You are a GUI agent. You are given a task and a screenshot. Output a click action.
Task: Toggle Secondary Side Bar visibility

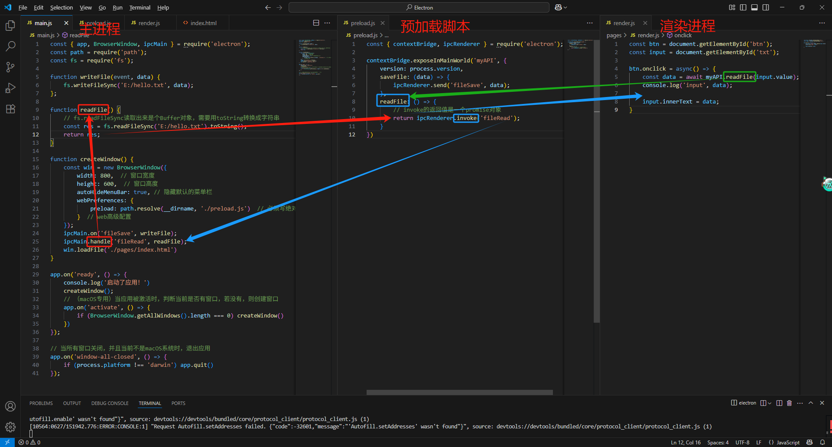point(766,7)
